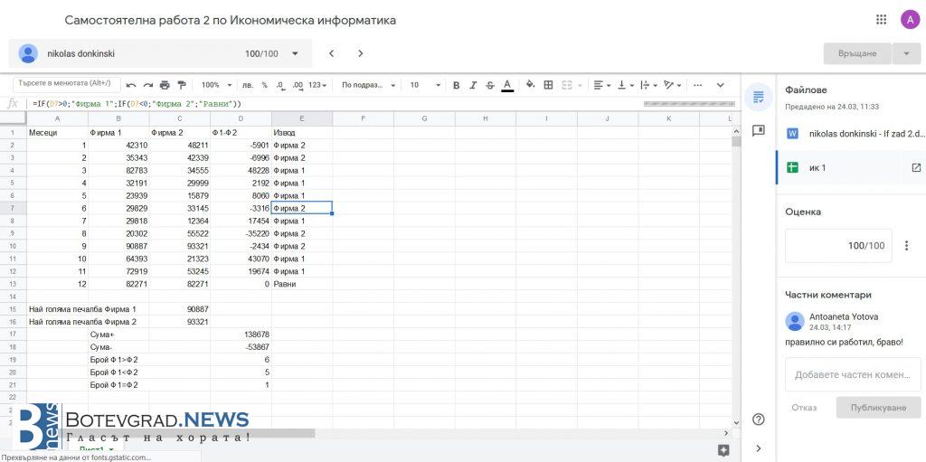This screenshot has width=926, height=462.
Task: Open the comment bank icon in the sidebar
Action: click(x=758, y=131)
